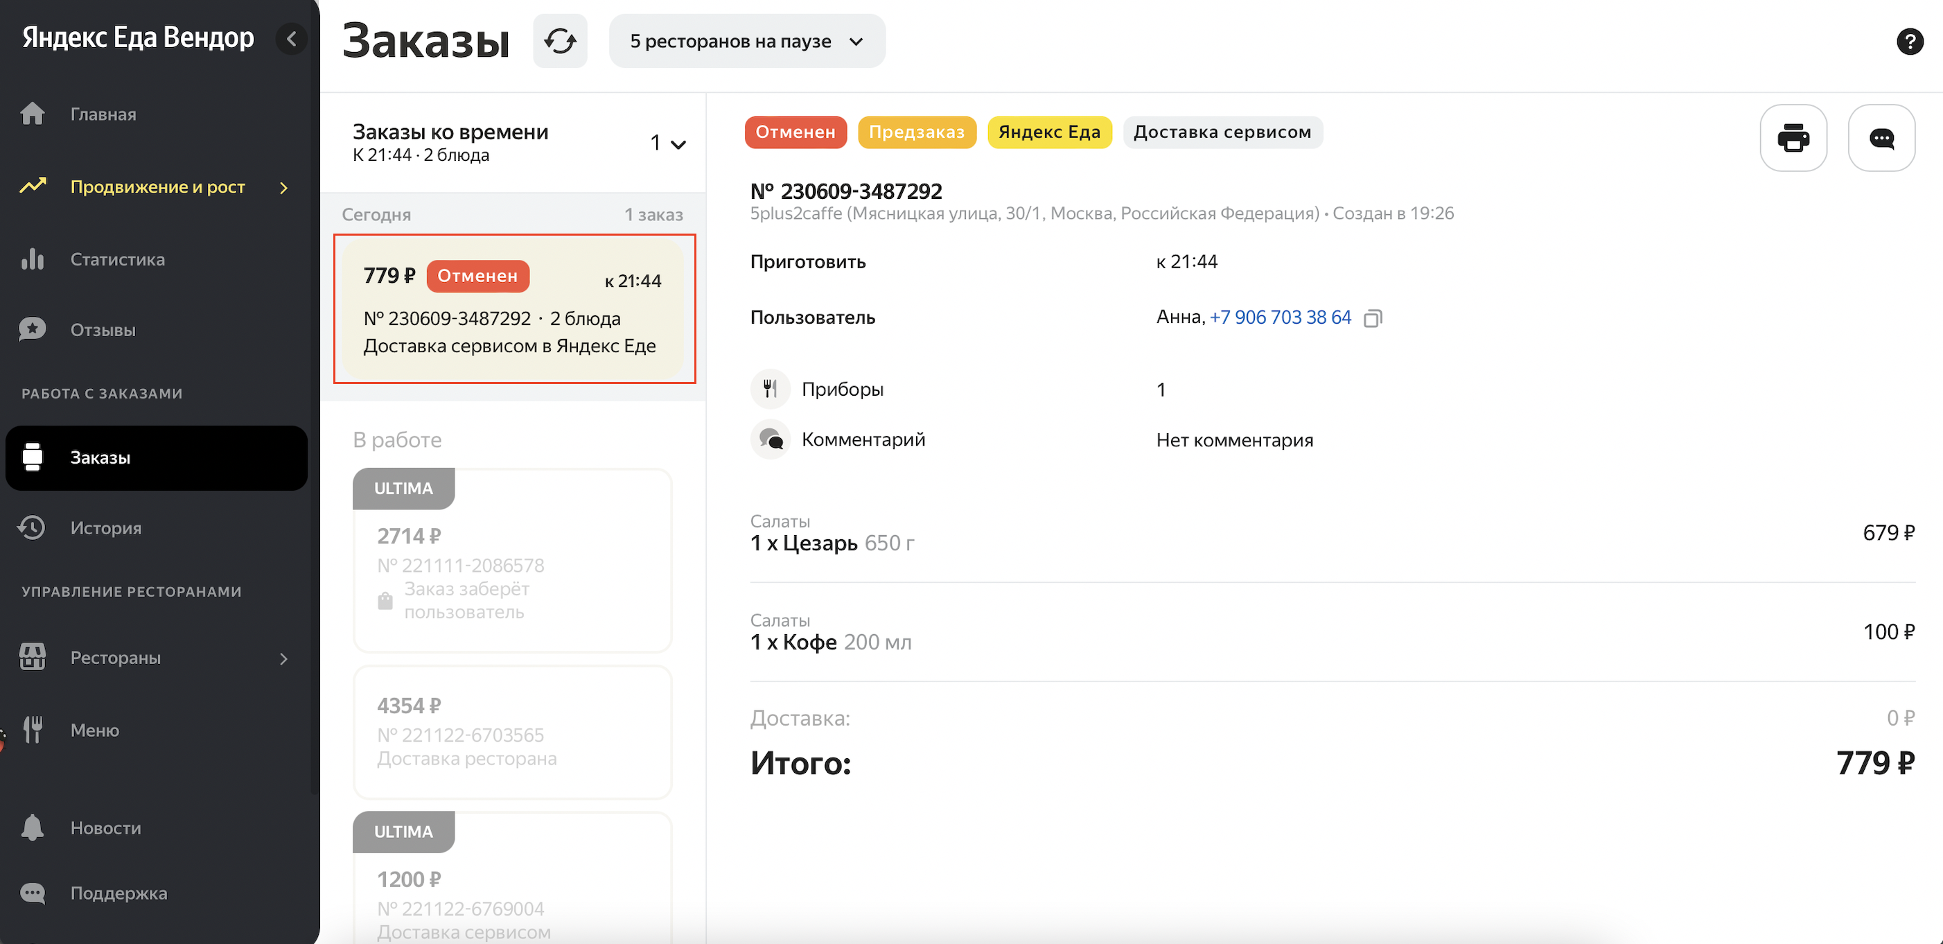Image resolution: width=1943 pixels, height=944 pixels.
Task: Click the 1 x Кофе item row
Action: click(x=1332, y=631)
